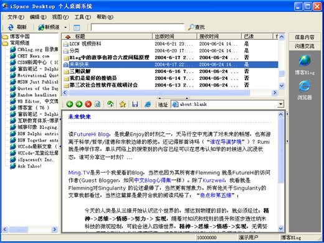Select the iSpacesoft Inc. channel
The image size is (324, 243).
tap(36, 160)
